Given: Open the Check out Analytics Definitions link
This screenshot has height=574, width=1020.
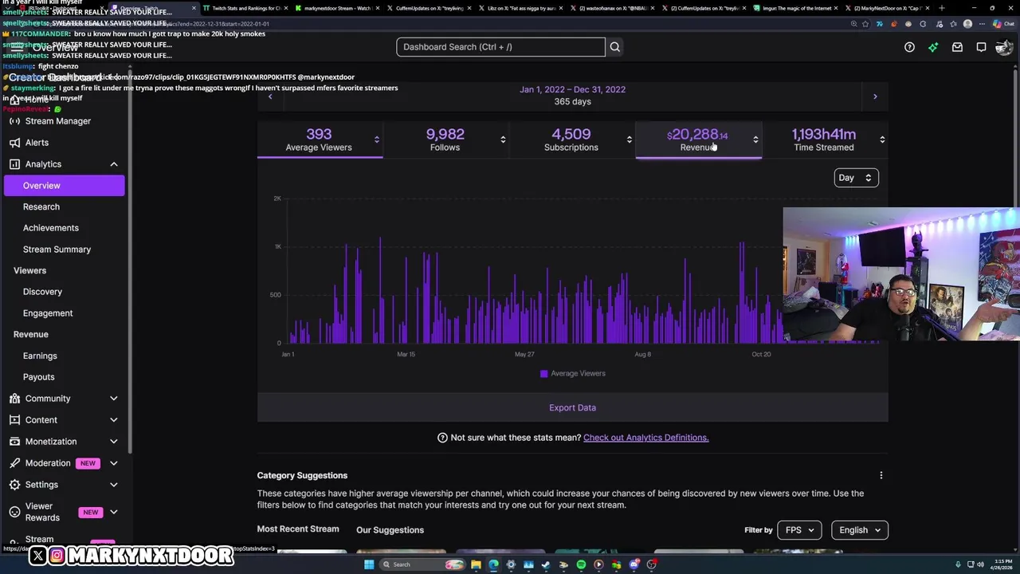Looking at the screenshot, I should pyautogui.click(x=645, y=438).
